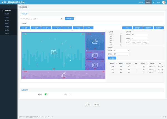
Task: Click the region list scrollbar
Action: [x=121, y=38]
